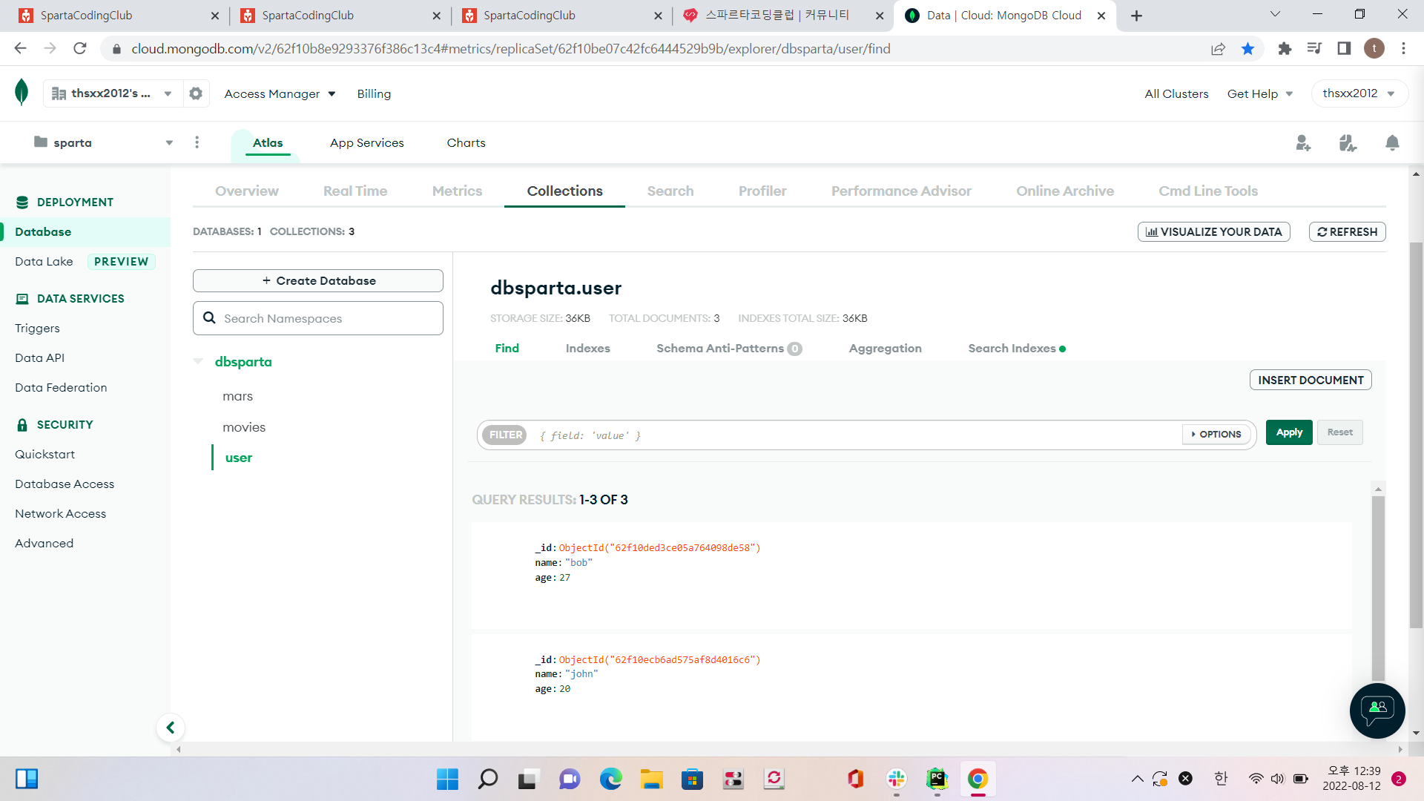Open the project activity feed icon

click(1348, 143)
